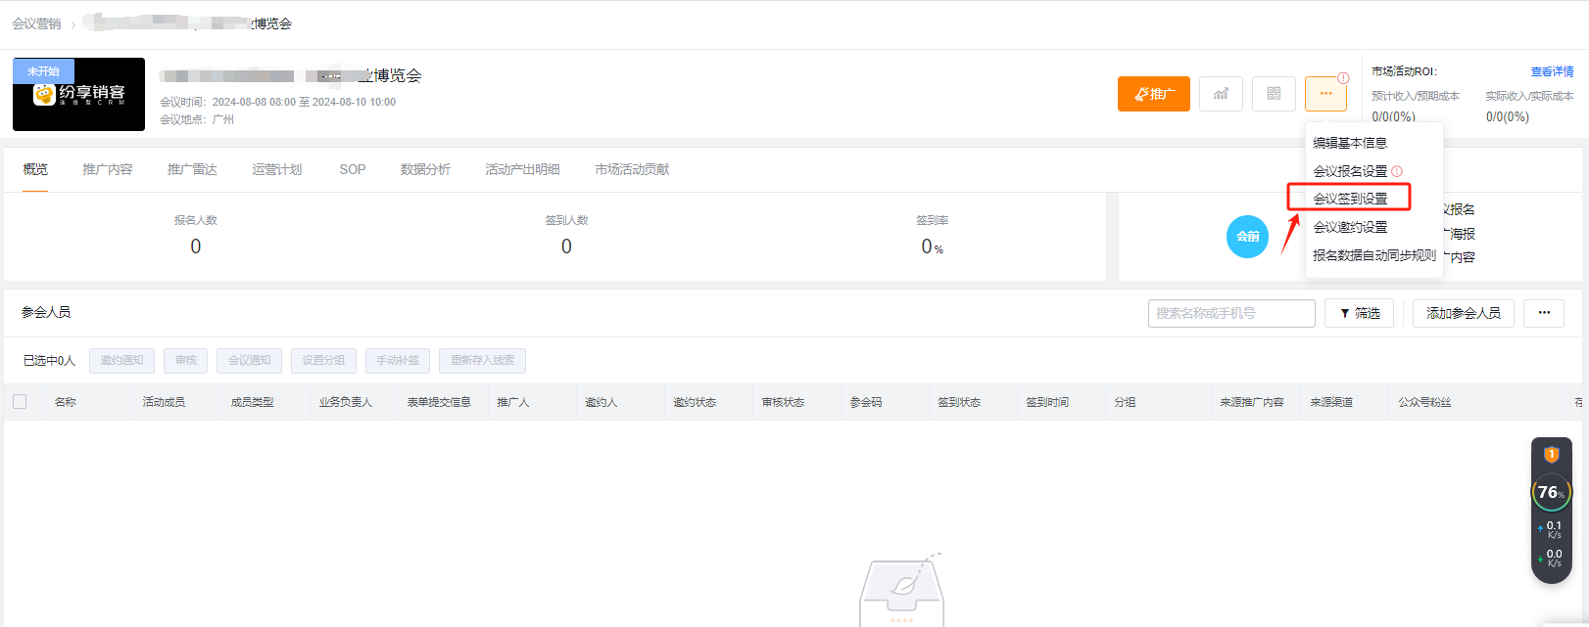Click the 推广人 column header
Screen dimensions: 1589x627
[512, 402]
